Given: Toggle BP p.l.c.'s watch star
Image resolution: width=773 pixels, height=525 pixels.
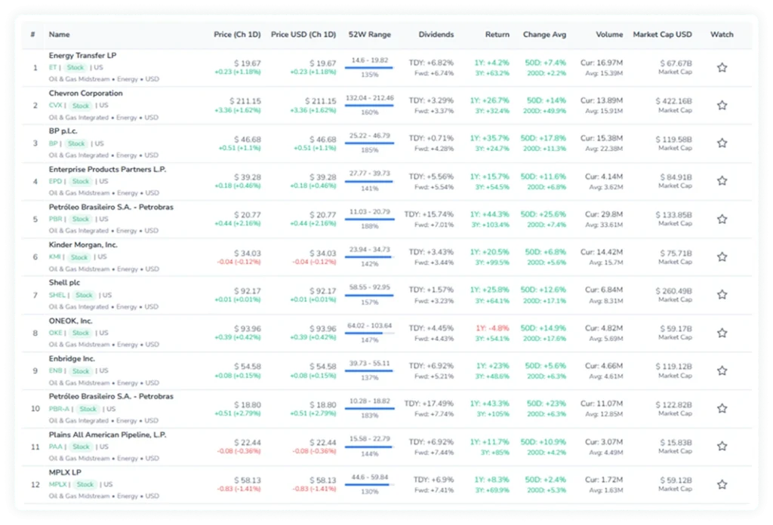Looking at the screenshot, I should [722, 143].
